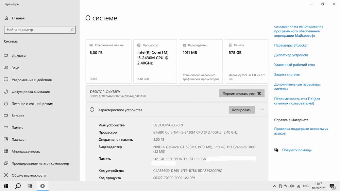Click the USB safely remove tray icon

coord(280,186)
